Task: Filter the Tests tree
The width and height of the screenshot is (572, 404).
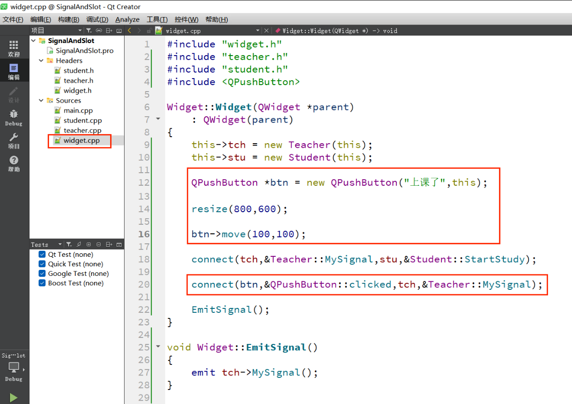Action: [x=69, y=244]
